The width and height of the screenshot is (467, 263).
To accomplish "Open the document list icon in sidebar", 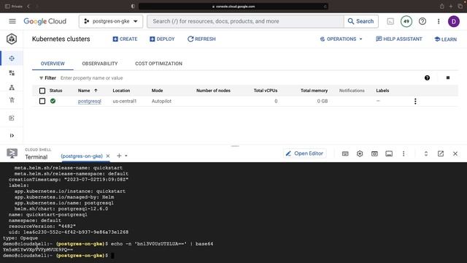I will 12,118.
